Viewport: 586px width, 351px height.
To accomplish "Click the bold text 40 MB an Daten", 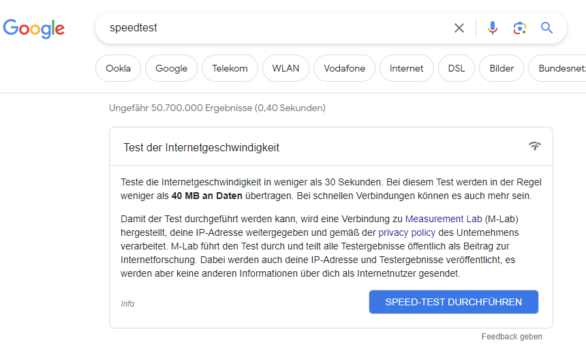I will point(206,196).
